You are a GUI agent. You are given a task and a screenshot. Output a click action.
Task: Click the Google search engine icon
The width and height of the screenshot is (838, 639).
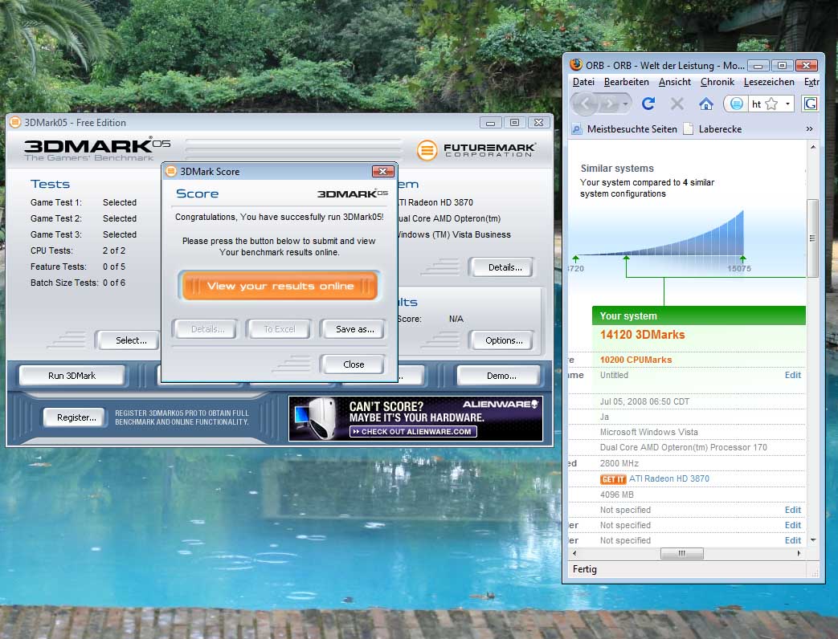(x=810, y=104)
